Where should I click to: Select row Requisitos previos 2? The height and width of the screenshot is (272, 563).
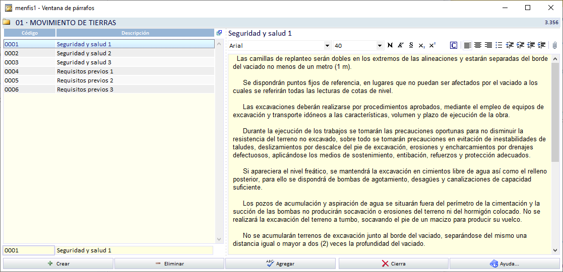click(109, 80)
